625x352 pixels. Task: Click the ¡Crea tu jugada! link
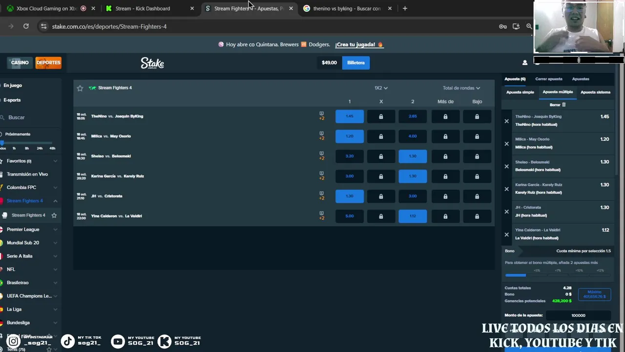(359, 44)
